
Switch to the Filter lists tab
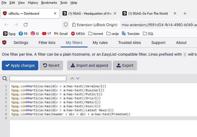coord(47,43)
